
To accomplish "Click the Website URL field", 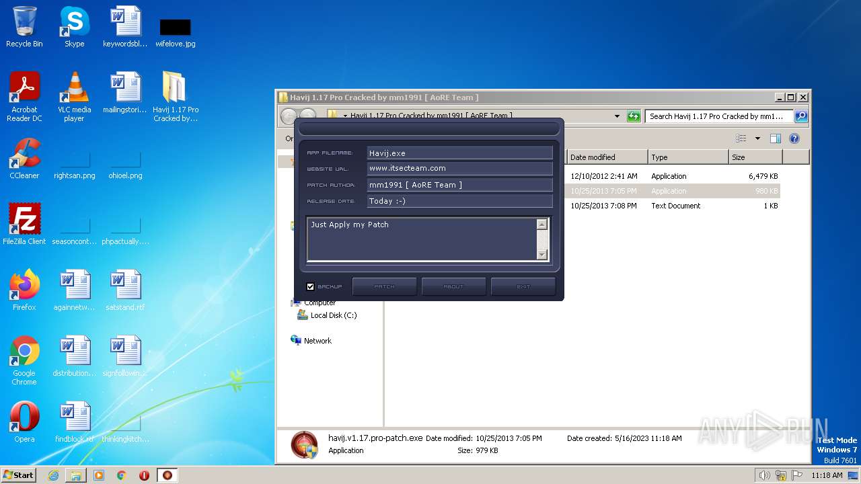I will click(459, 169).
